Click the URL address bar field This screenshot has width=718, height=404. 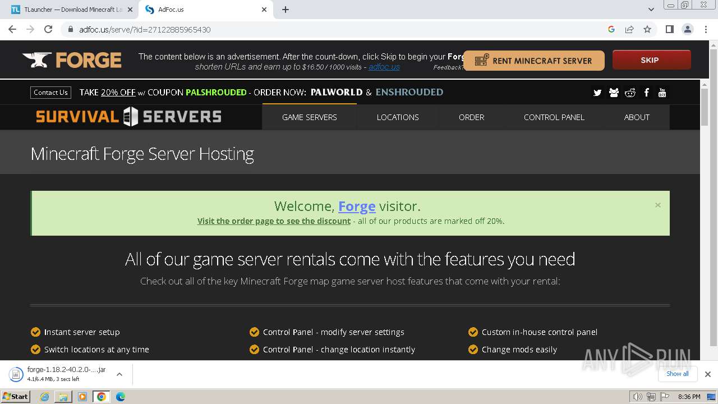(337, 29)
